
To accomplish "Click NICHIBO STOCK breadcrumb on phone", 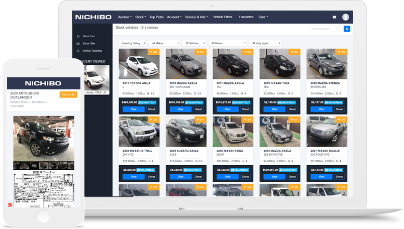I will tap(19, 102).
